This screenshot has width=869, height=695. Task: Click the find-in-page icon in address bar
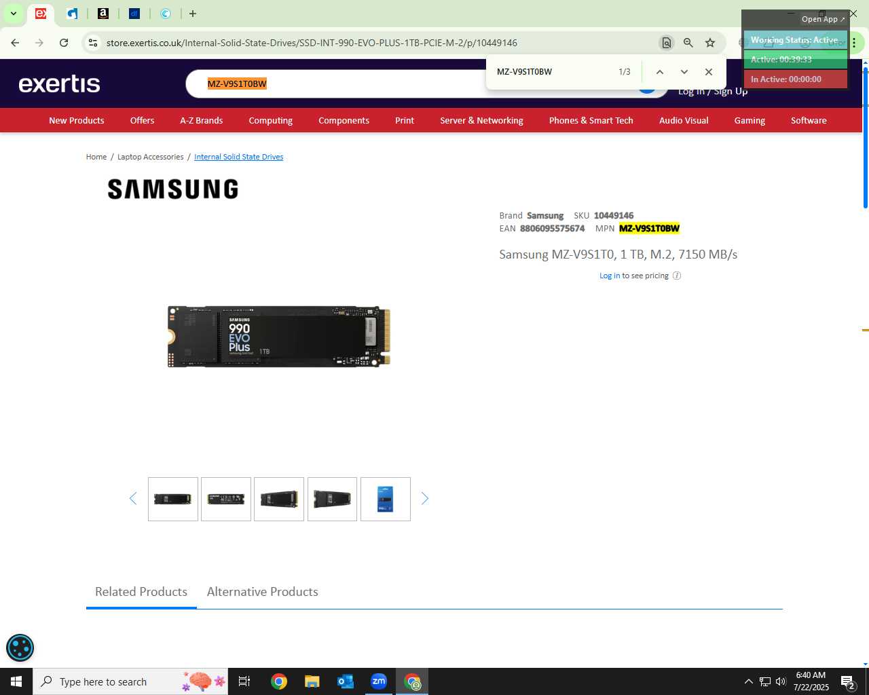pyautogui.click(x=667, y=43)
